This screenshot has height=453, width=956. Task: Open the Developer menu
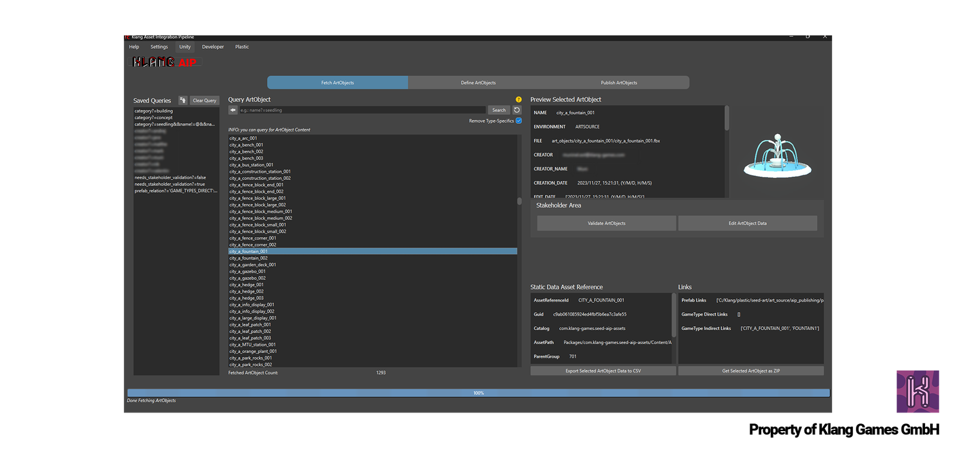coord(213,47)
